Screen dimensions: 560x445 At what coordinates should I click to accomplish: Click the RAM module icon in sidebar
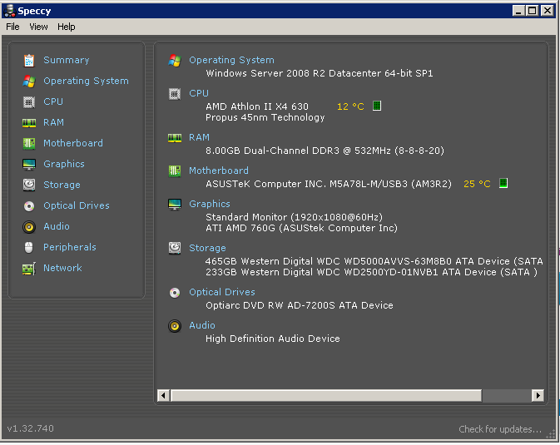pyautogui.click(x=29, y=123)
